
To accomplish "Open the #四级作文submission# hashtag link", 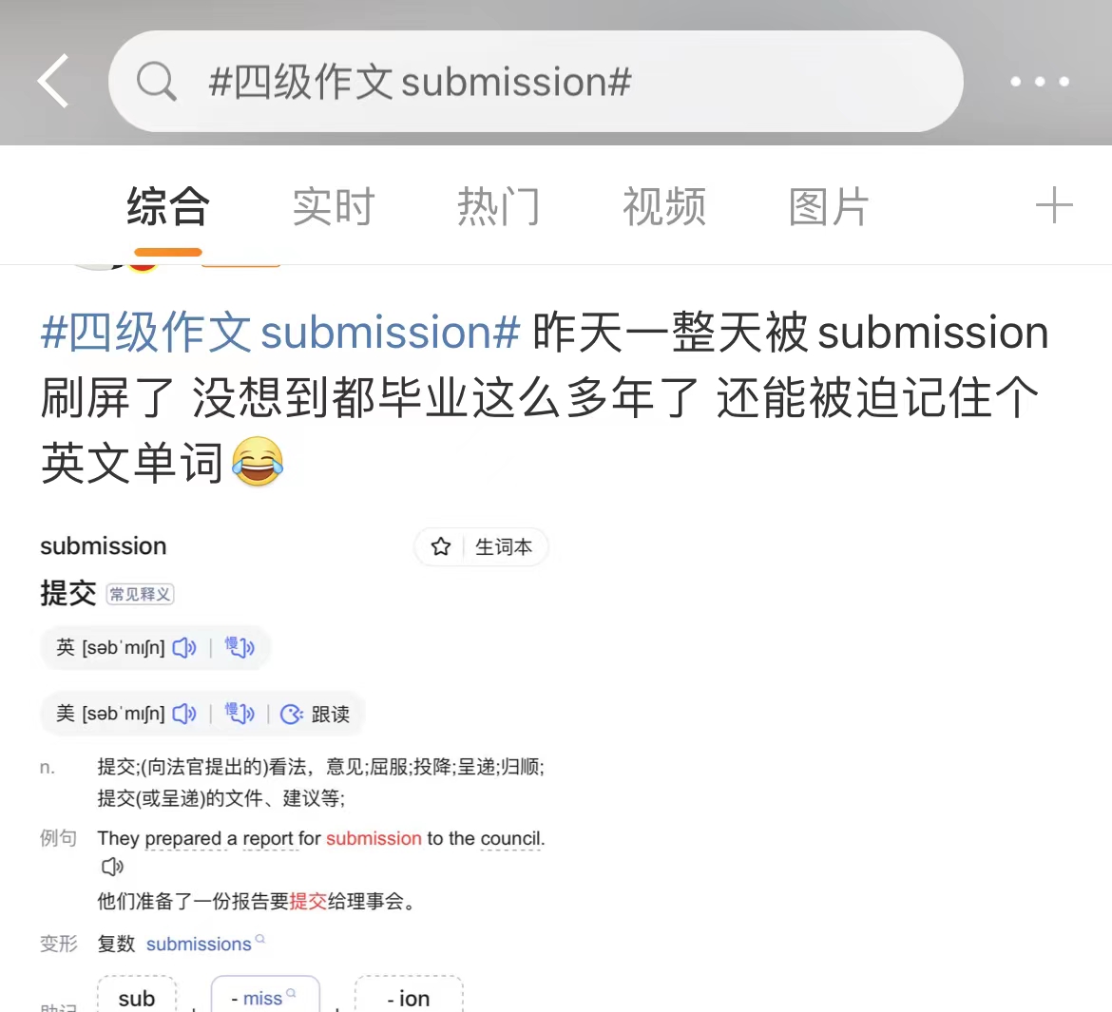I will point(280,332).
